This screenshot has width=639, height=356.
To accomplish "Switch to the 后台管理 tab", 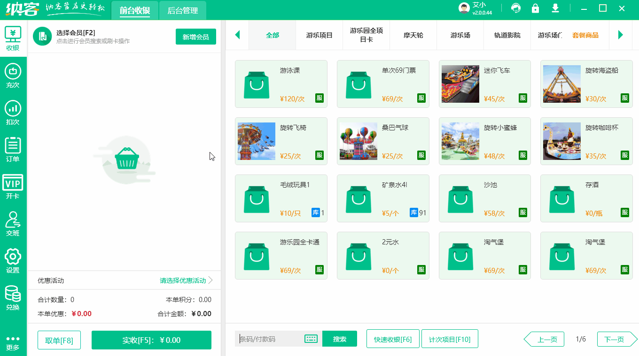I will (183, 10).
